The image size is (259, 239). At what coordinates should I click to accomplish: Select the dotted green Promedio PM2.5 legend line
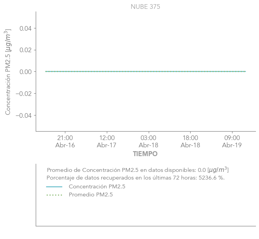(x=54, y=195)
